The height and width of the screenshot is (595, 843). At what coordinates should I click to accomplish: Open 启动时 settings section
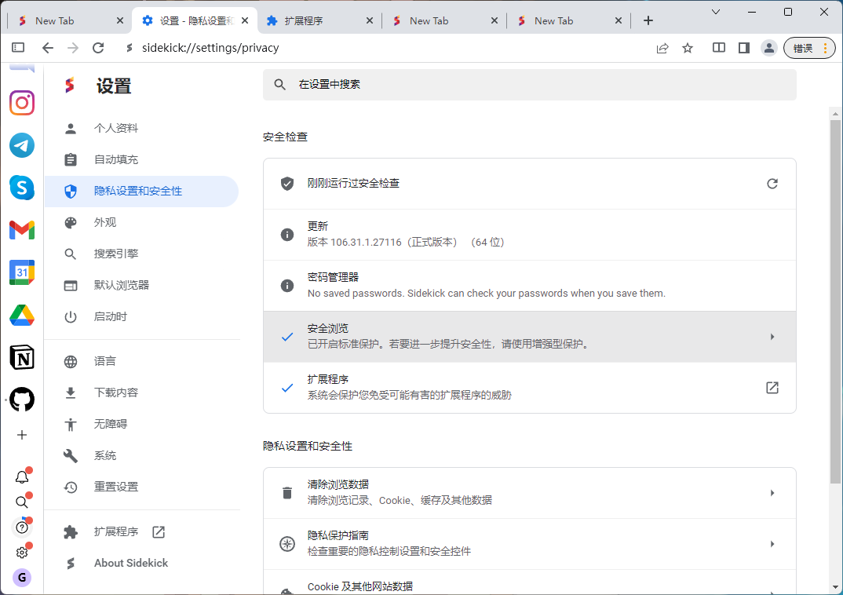pyautogui.click(x=142, y=316)
